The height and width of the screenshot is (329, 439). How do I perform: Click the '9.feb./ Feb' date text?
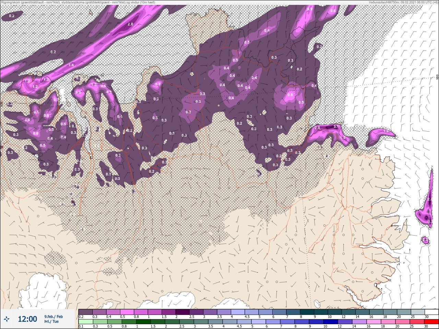click(x=54, y=316)
